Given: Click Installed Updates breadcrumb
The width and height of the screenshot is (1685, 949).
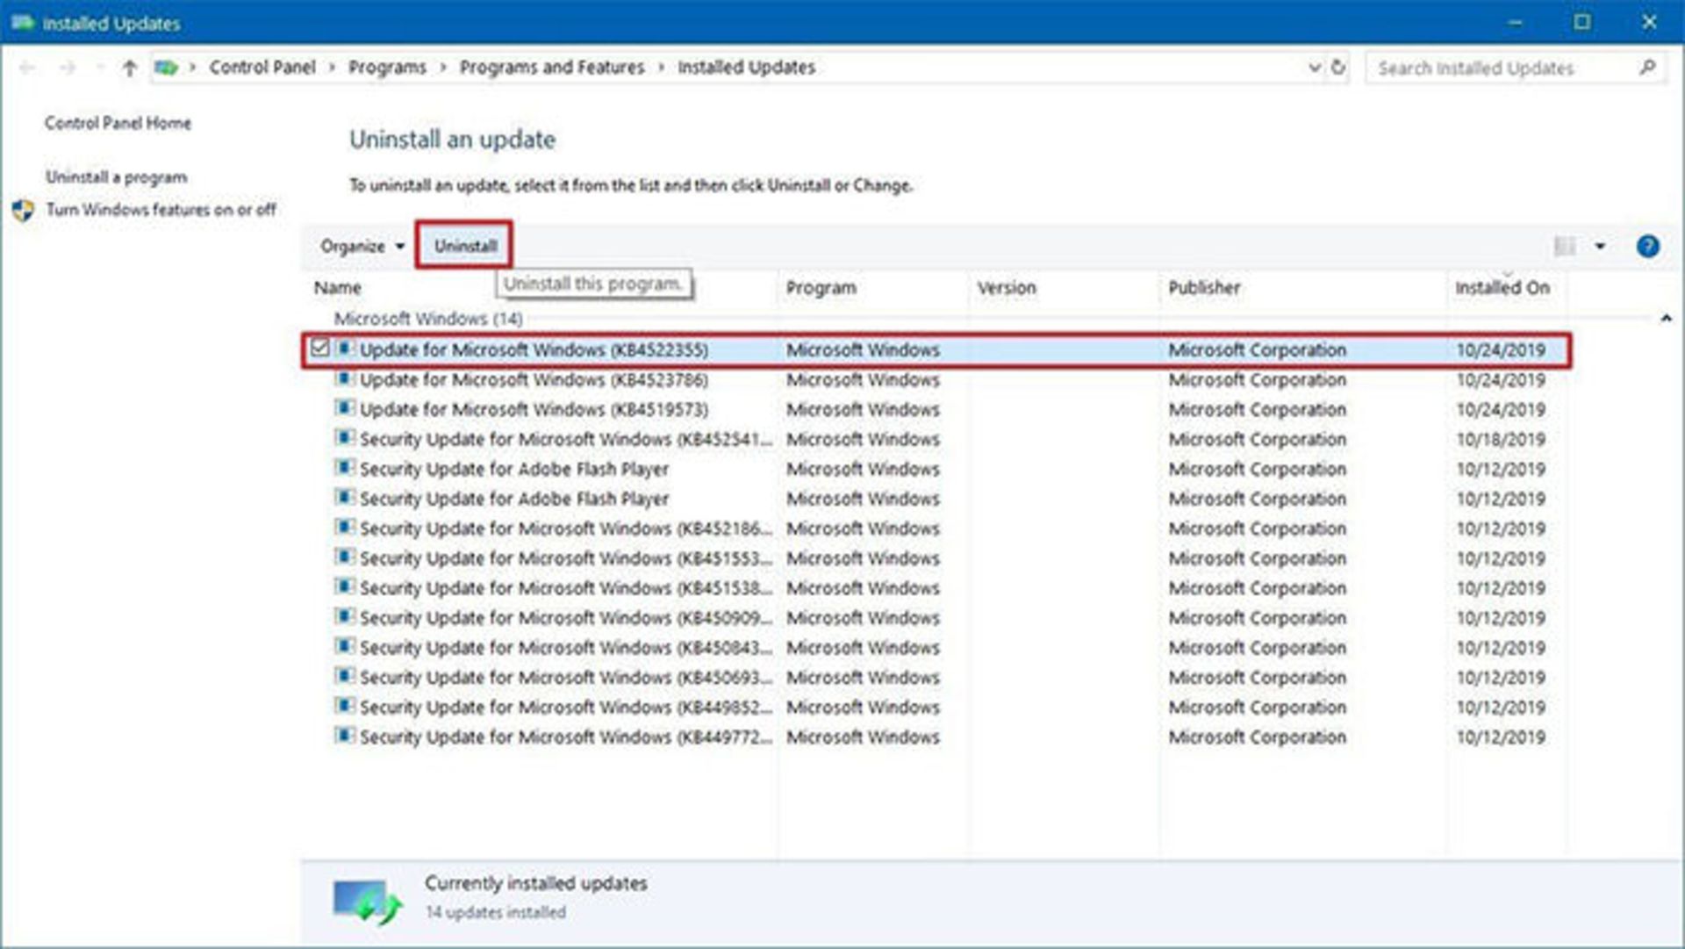Looking at the screenshot, I should 746,68.
